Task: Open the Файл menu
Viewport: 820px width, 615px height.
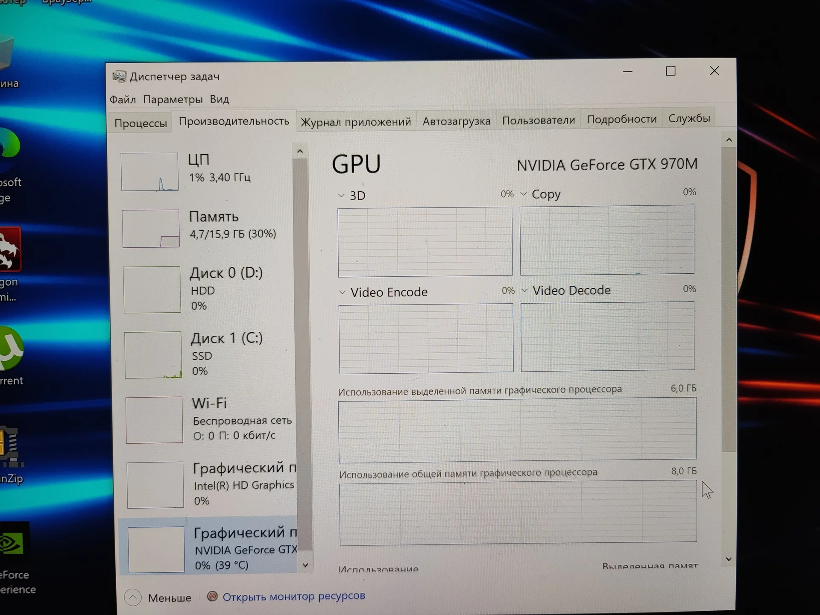Action: click(123, 100)
